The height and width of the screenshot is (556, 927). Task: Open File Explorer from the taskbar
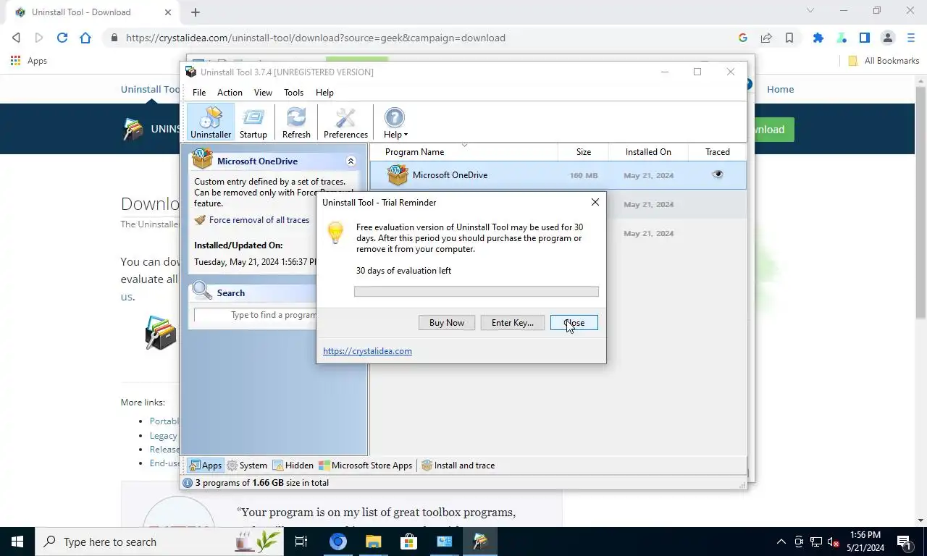coord(373,542)
